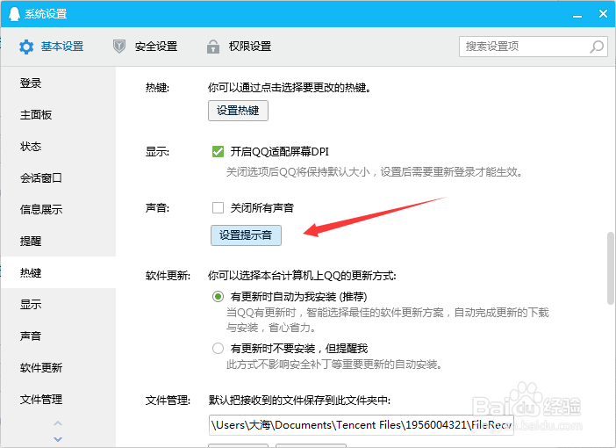
Task: Select 声音 in the sidebar
Action: [58, 336]
